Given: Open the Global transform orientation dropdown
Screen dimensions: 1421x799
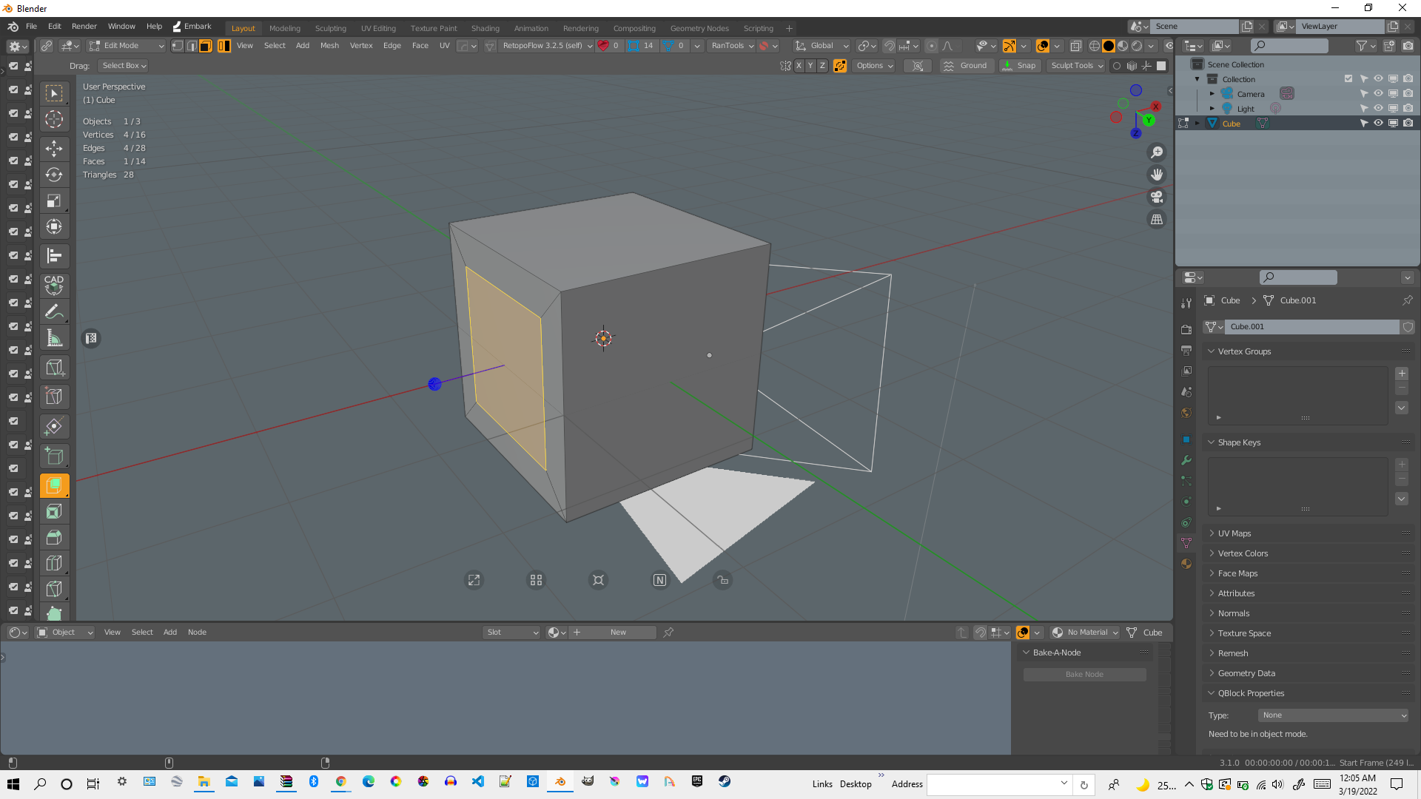Looking at the screenshot, I should 822,46.
